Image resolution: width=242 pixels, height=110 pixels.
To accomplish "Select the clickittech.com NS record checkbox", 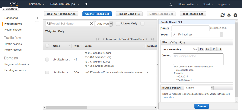I will [x=47, y=60].
